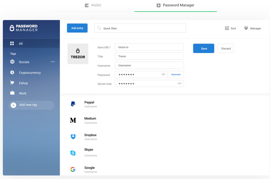Click the Skype logo icon
Screen dimensions: 270x179
73,153
